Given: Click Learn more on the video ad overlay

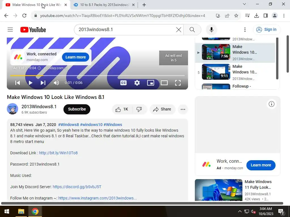Looking at the screenshot, I should click(x=75, y=57).
